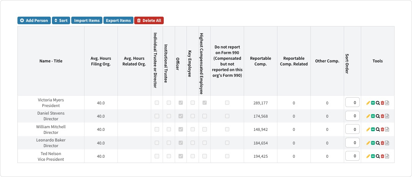The image size is (412, 177).
Task: Select the Sort Order input for Ted Nelson
Action: pos(352,156)
